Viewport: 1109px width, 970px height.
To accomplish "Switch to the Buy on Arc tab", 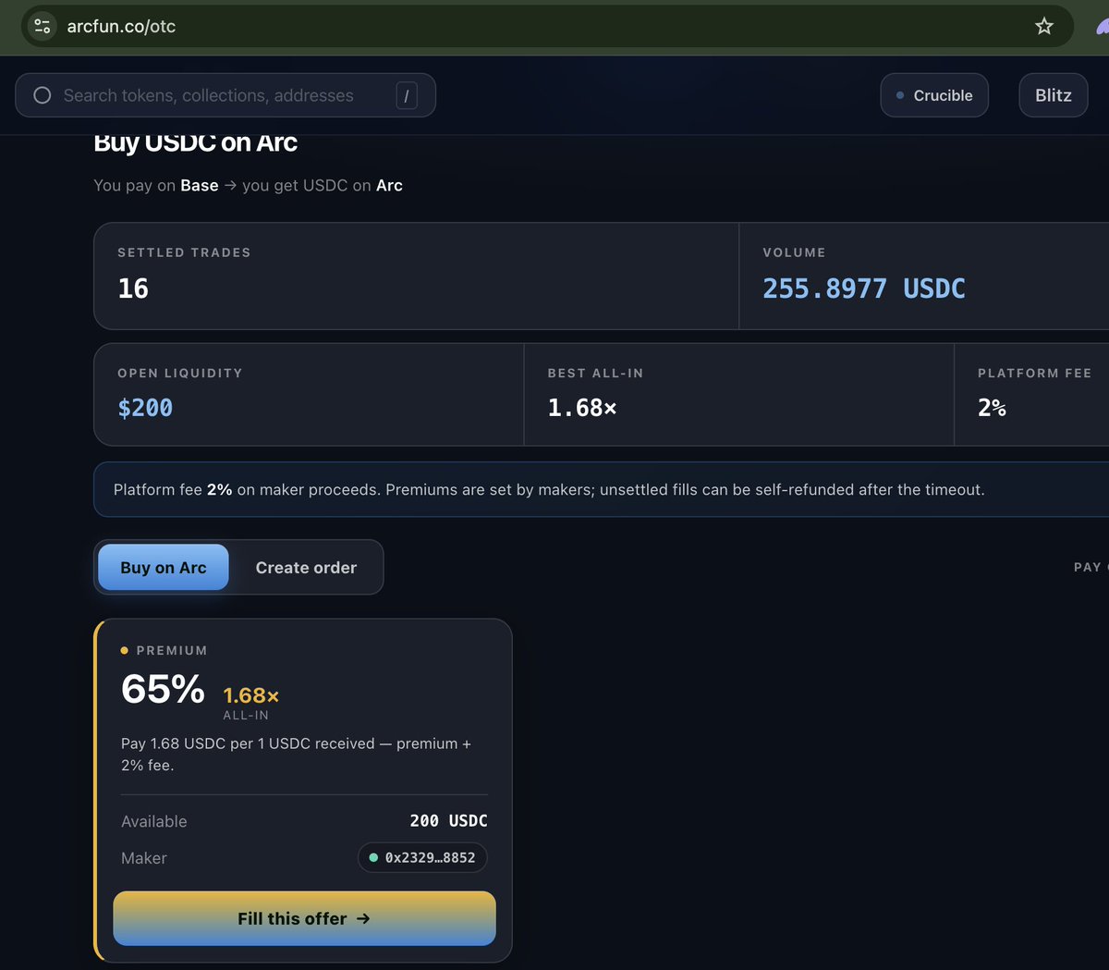I will (164, 568).
